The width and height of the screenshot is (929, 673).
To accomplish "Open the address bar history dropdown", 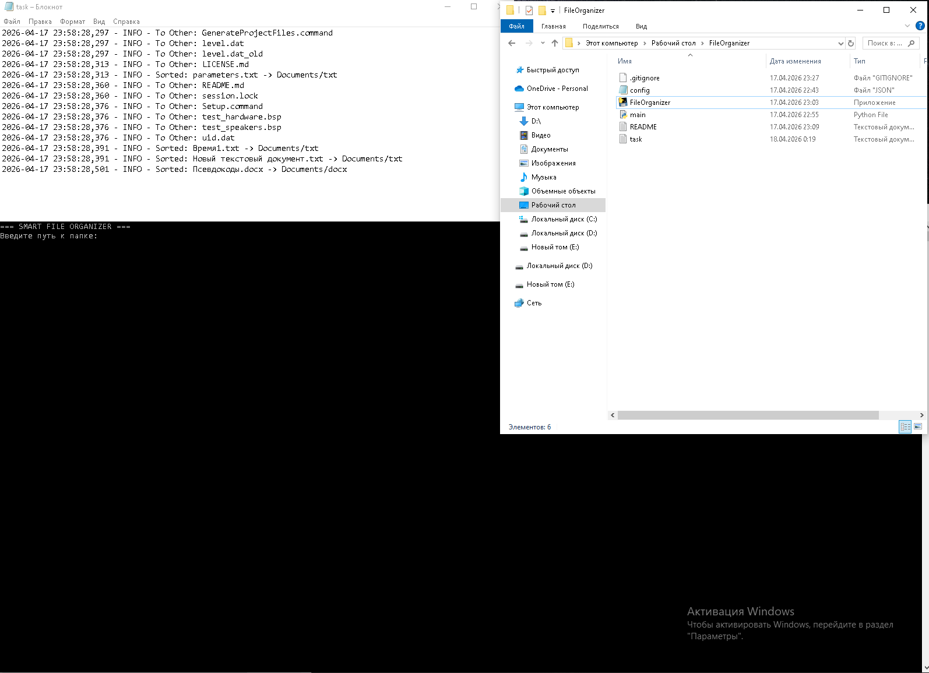I will [840, 43].
